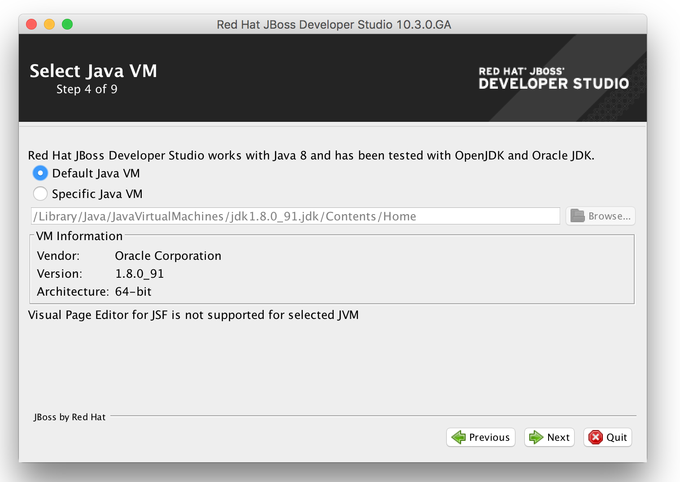Click the Select Java VM step heading

(x=93, y=71)
